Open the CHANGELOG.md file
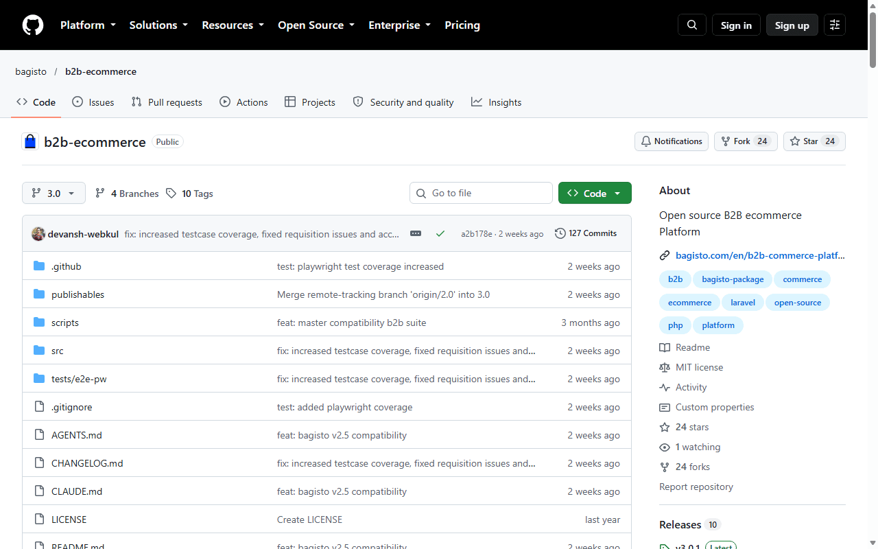The height and width of the screenshot is (549, 878). [x=87, y=463]
